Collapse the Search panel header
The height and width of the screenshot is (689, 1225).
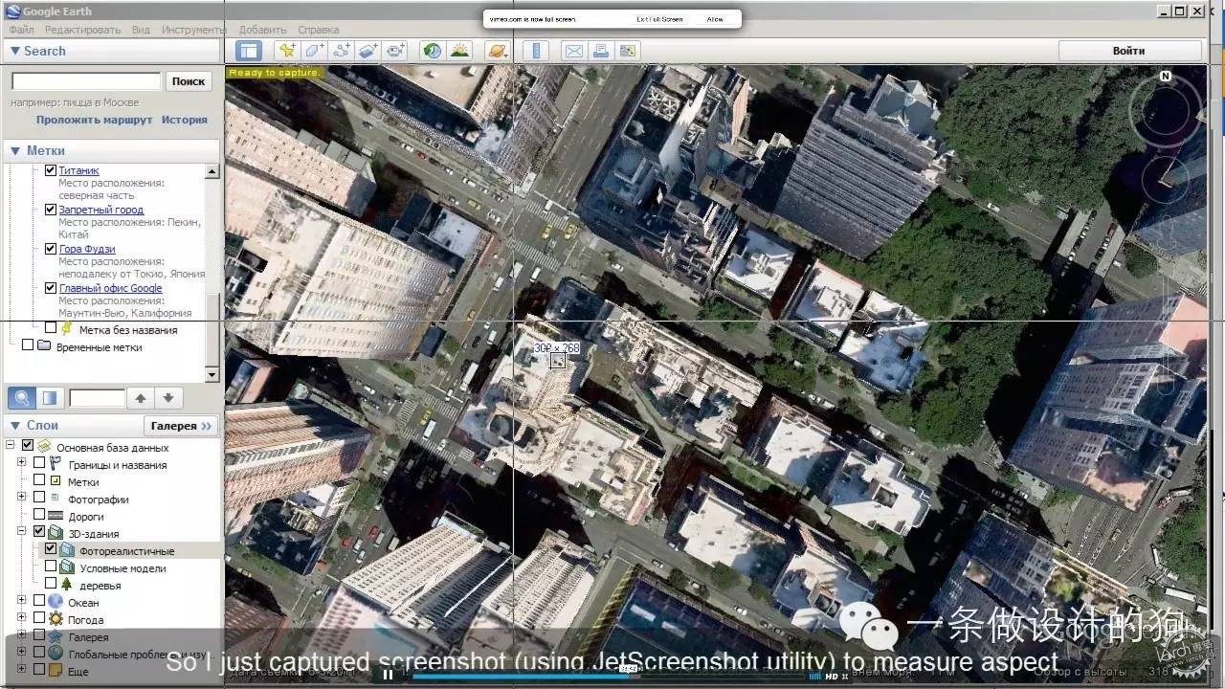click(113, 51)
